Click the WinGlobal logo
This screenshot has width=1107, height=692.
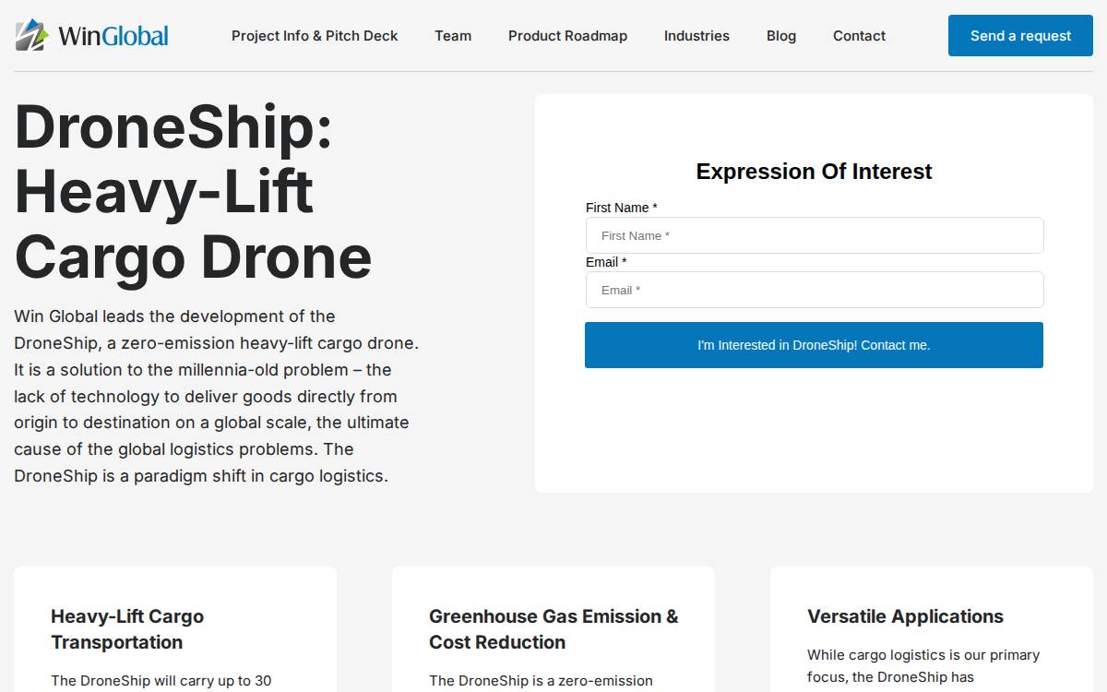[92, 35]
